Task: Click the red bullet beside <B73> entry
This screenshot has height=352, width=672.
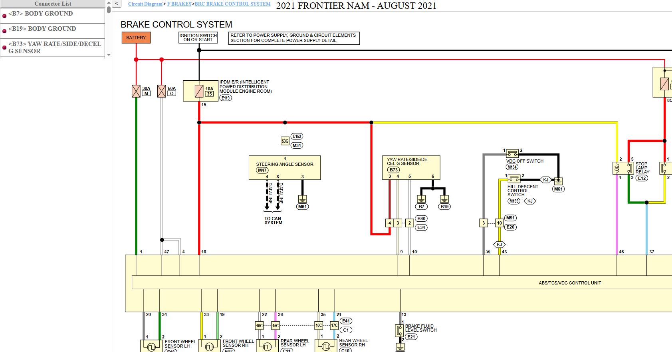Action: [4, 47]
